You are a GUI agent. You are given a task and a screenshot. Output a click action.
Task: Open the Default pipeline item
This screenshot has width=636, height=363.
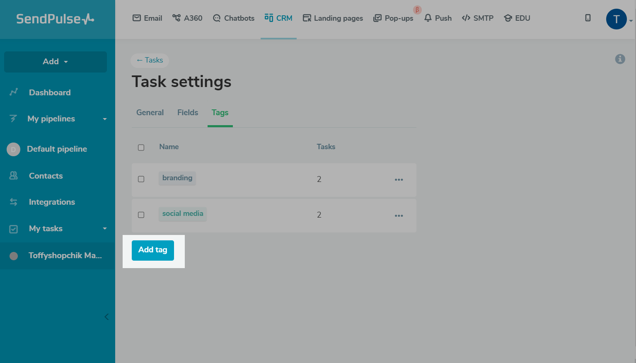pyautogui.click(x=57, y=149)
